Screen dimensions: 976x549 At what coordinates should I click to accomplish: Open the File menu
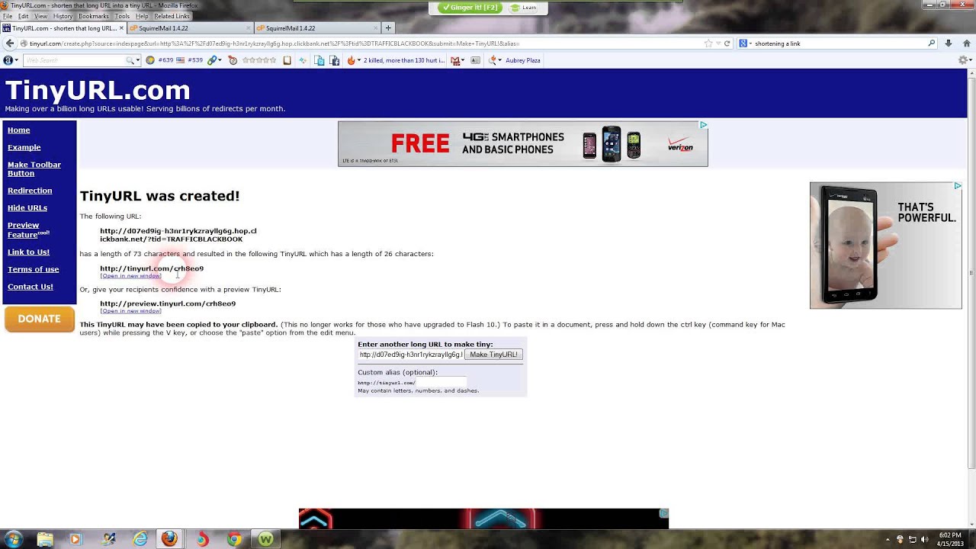8,16
